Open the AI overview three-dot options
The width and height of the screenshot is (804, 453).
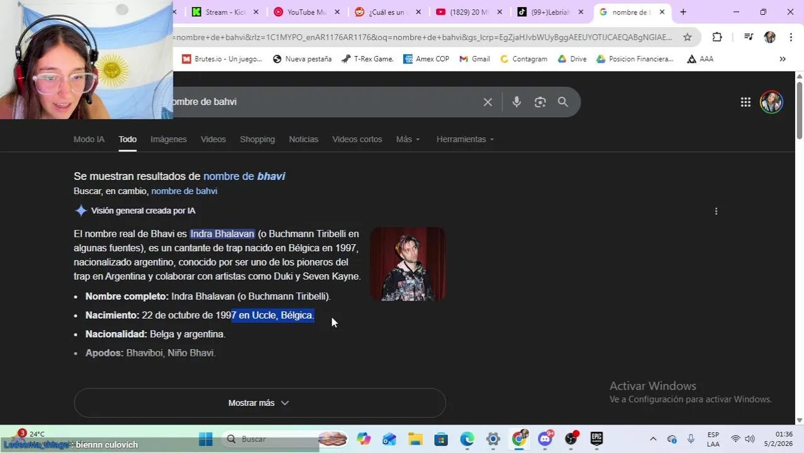click(716, 211)
